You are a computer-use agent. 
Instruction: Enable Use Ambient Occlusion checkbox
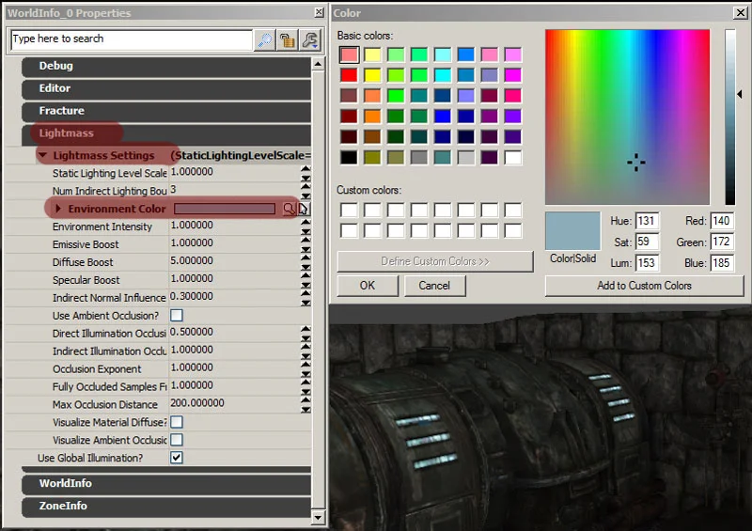click(x=177, y=315)
